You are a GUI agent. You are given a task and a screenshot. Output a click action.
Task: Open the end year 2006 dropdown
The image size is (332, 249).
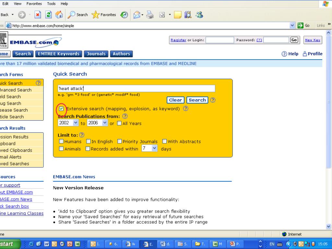pyautogui.click(x=105, y=123)
